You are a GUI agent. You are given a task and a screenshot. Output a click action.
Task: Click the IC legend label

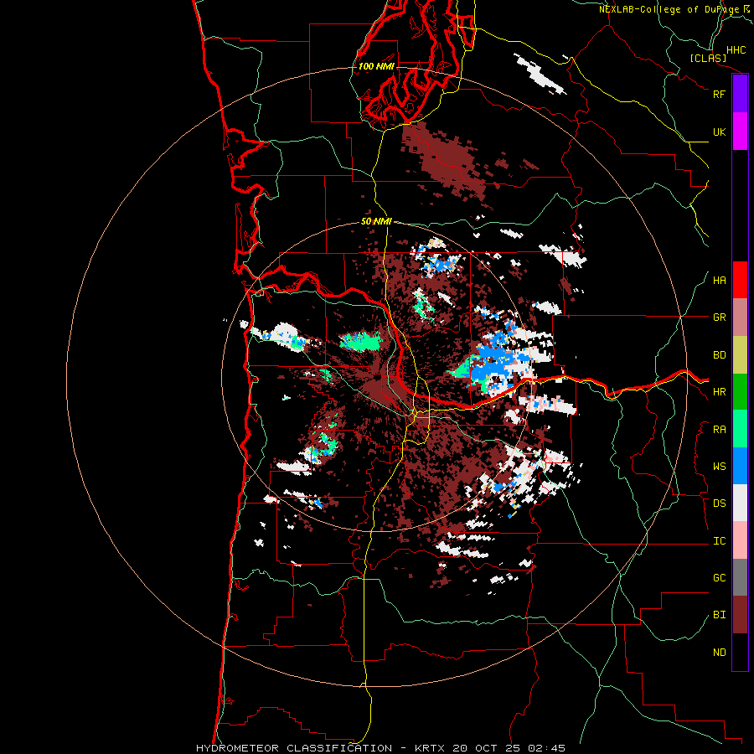pyautogui.click(x=719, y=541)
